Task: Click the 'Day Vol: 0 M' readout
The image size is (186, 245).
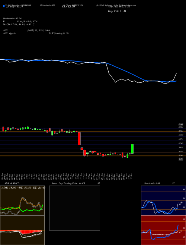Action: [117, 11]
